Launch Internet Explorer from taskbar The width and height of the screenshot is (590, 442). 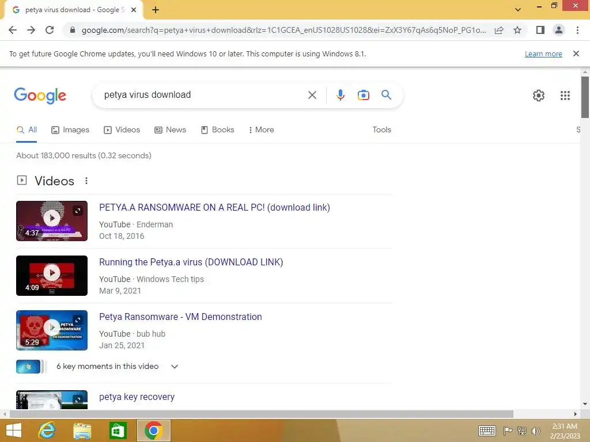[x=47, y=430]
